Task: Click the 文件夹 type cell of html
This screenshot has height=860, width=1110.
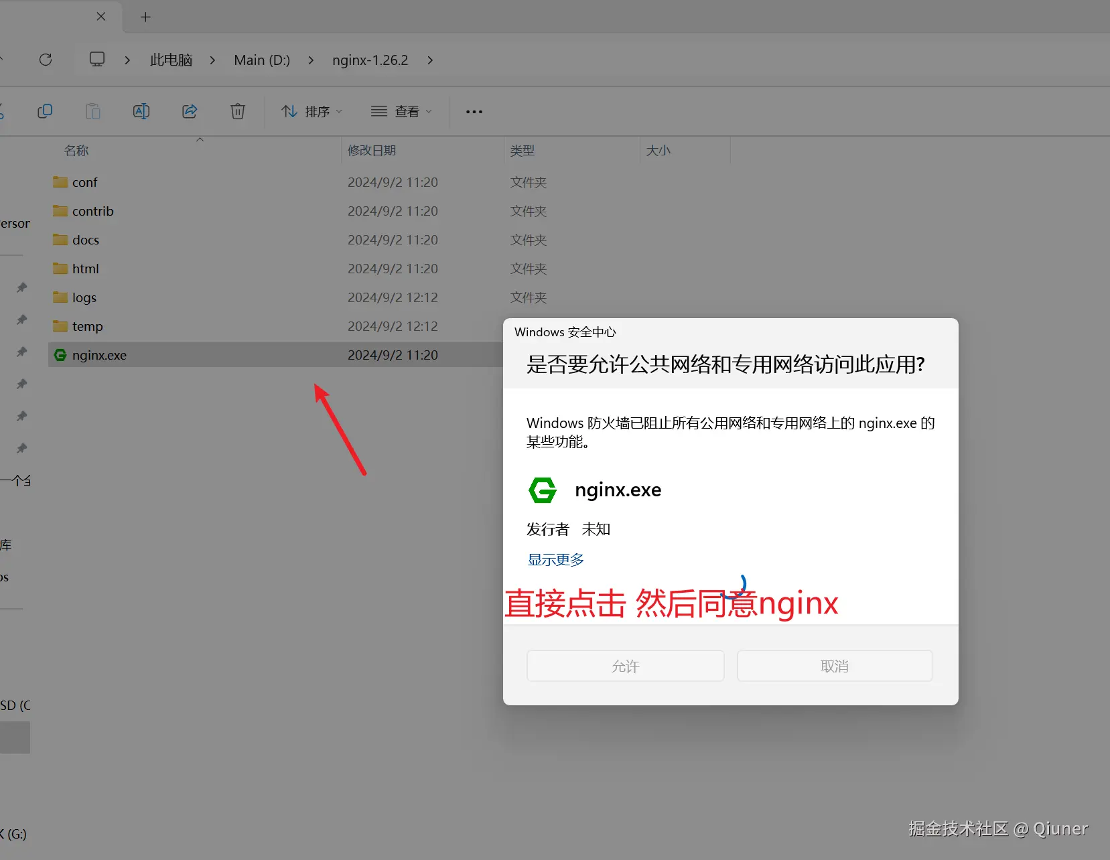Action: pyautogui.click(x=529, y=269)
